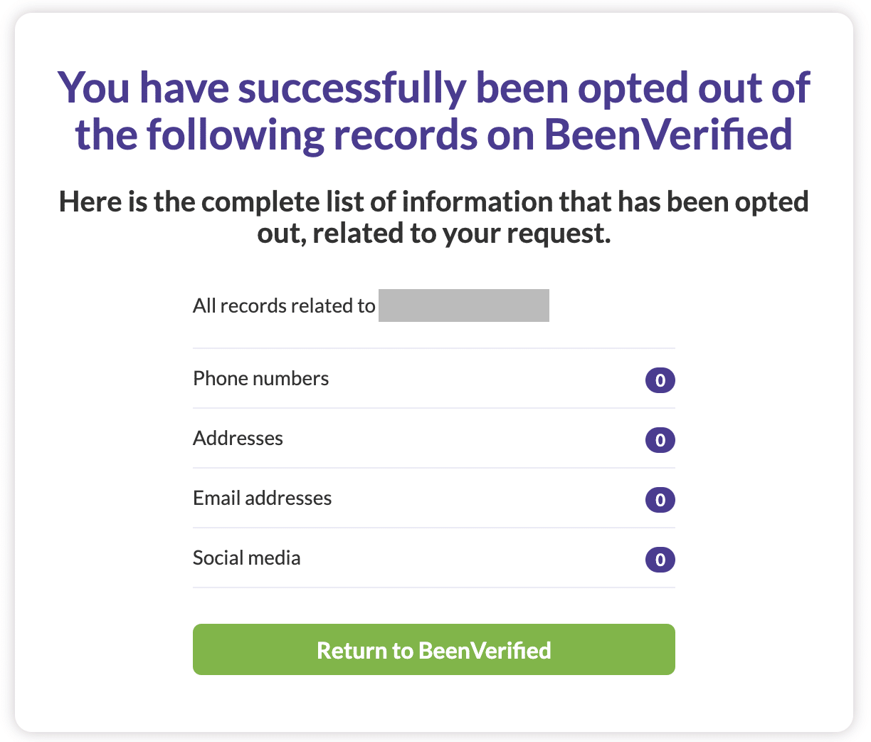Select the Addresses count badge
Screen dimensions: 871x742
coord(660,440)
